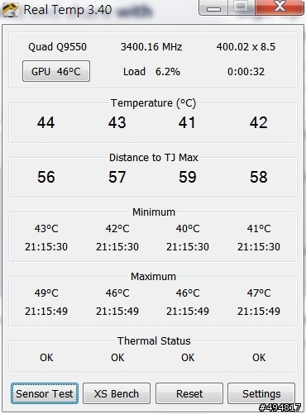Maximize the Real Temp window
Screen dimensions: 306x414
(241, 7)
